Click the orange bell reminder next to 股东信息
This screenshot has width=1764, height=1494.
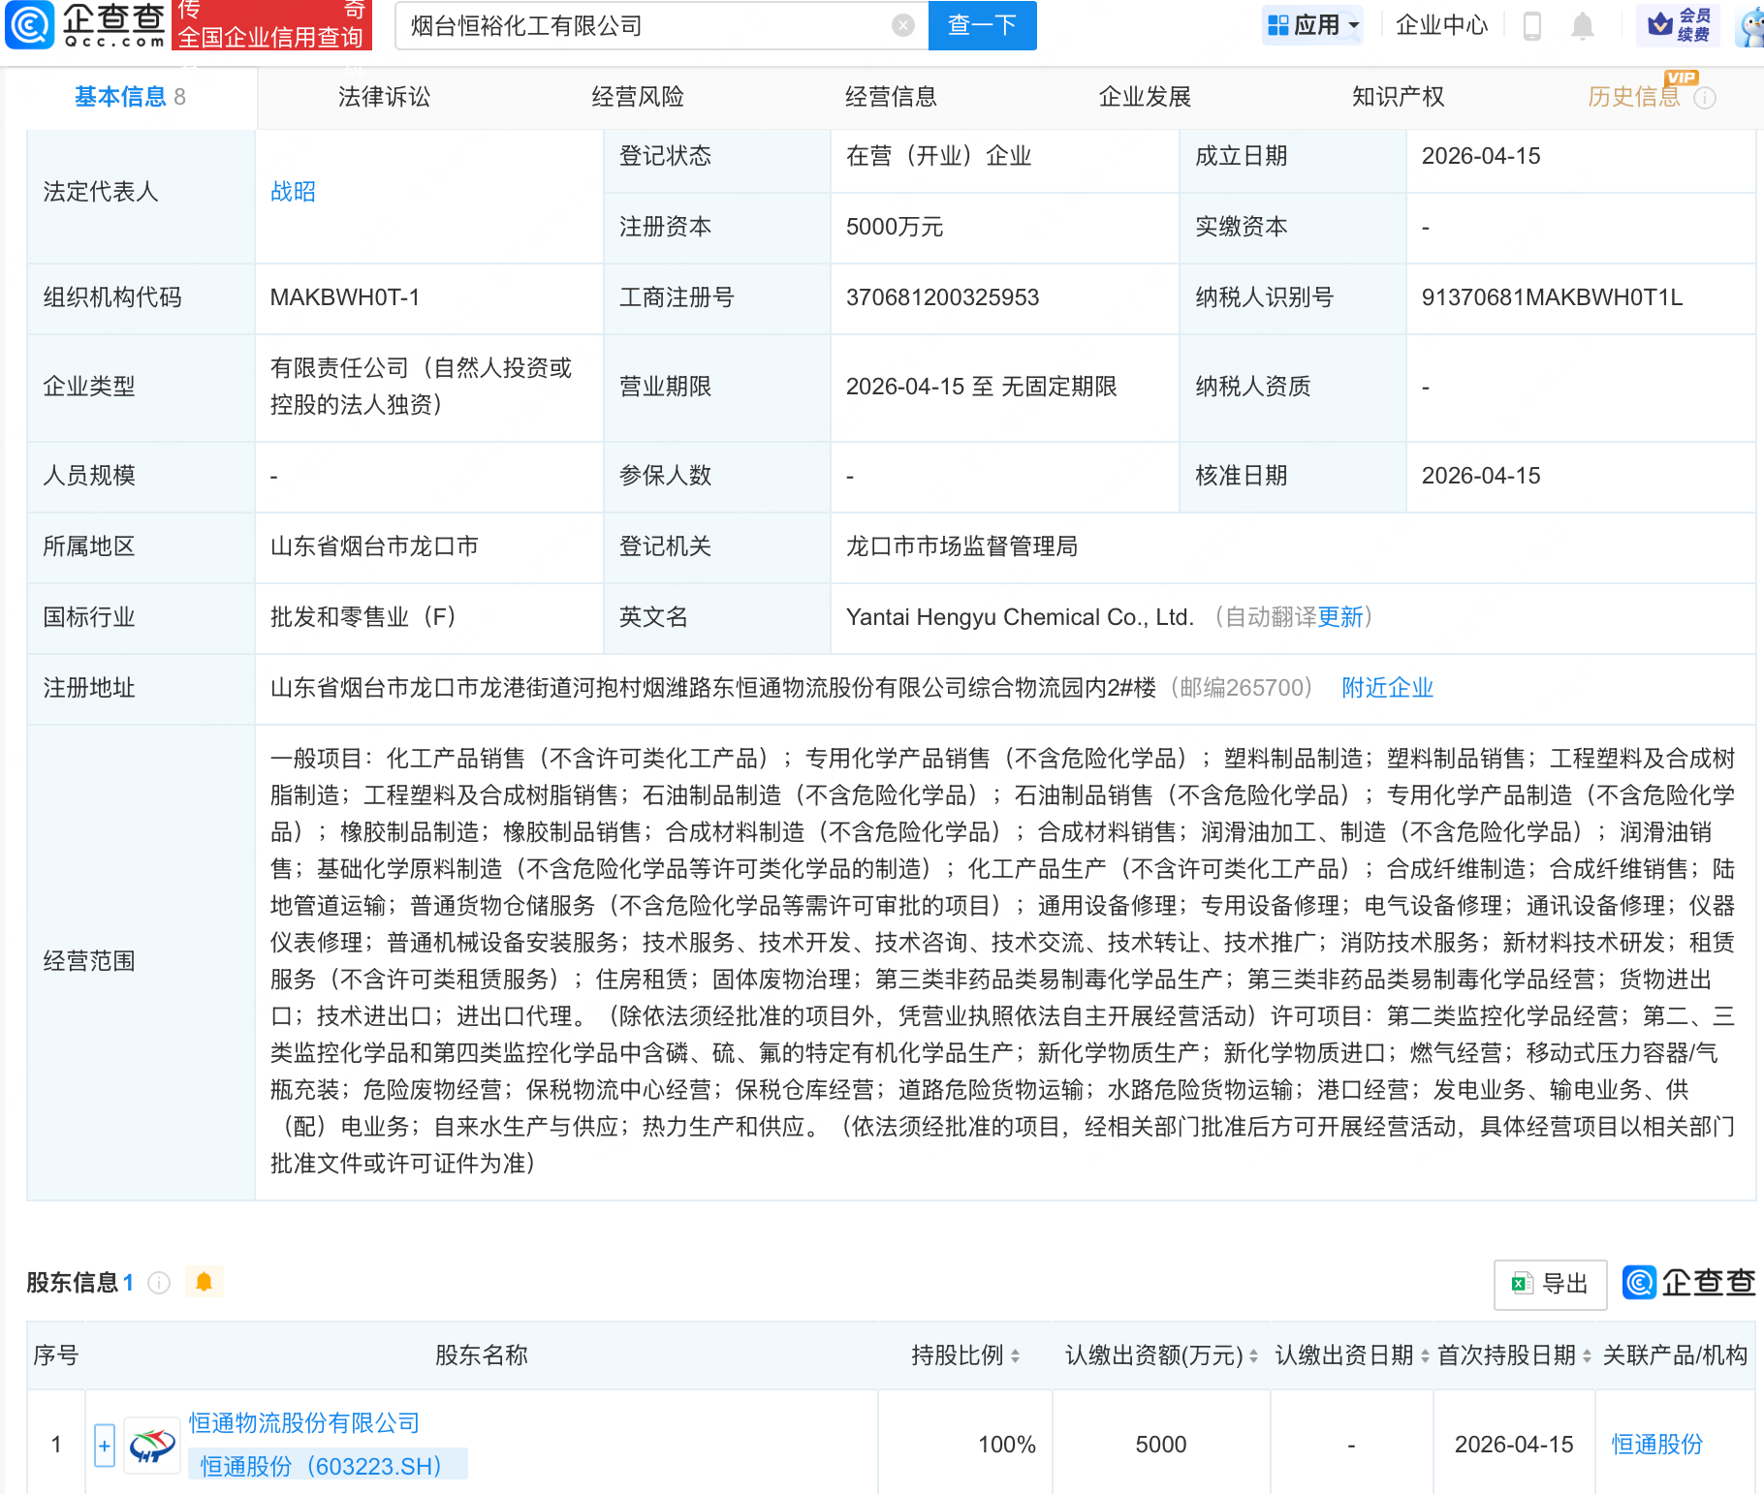[x=204, y=1282]
